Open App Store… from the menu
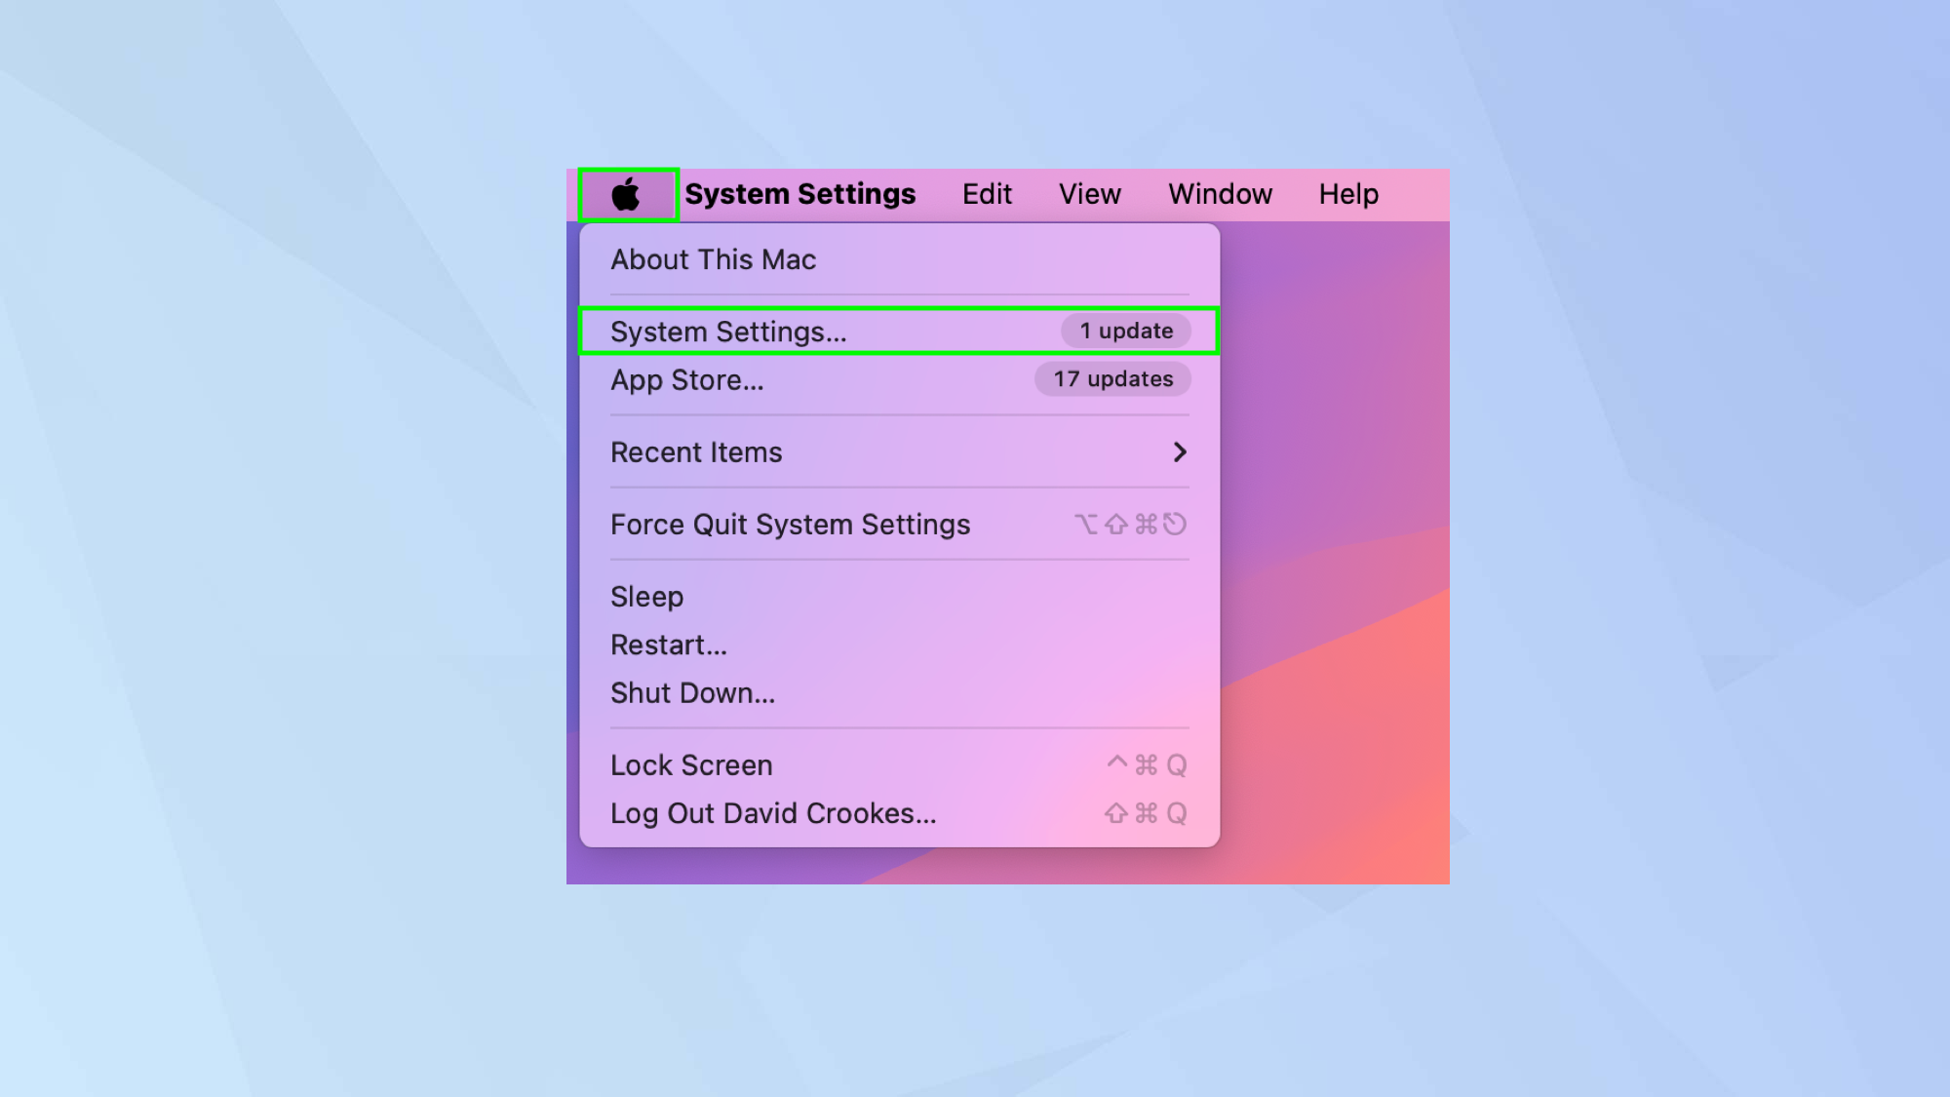 pyautogui.click(x=686, y=380)
